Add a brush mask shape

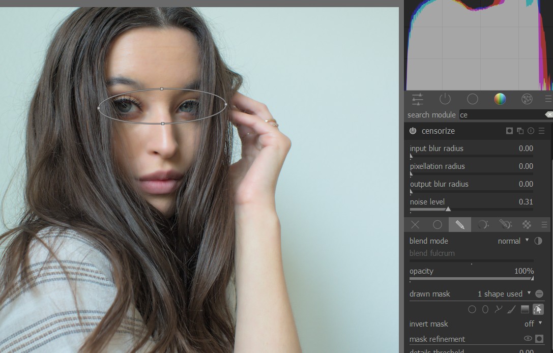[x=511, y=309]
